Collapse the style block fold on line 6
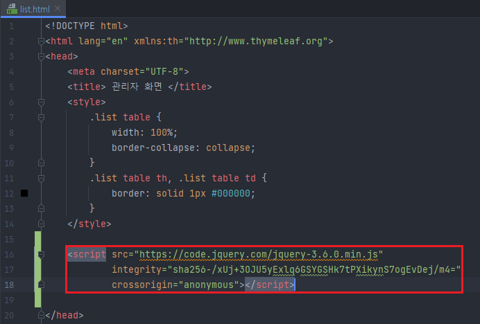Image resolution: width=480 pixels, height=324 pixels. [x=41, y=102]
